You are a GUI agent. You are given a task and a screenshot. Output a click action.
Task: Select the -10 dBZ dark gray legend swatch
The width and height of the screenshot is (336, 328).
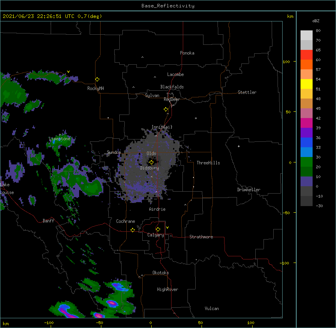coord(306,201)
